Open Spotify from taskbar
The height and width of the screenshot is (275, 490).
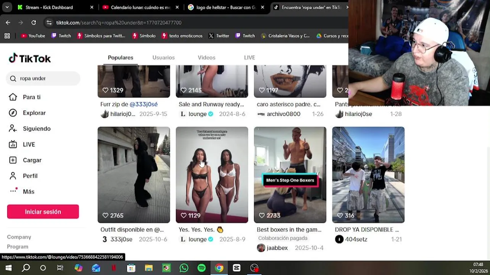click(201, 268)
